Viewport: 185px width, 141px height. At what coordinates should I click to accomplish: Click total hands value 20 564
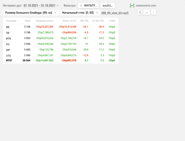point(26,61)
